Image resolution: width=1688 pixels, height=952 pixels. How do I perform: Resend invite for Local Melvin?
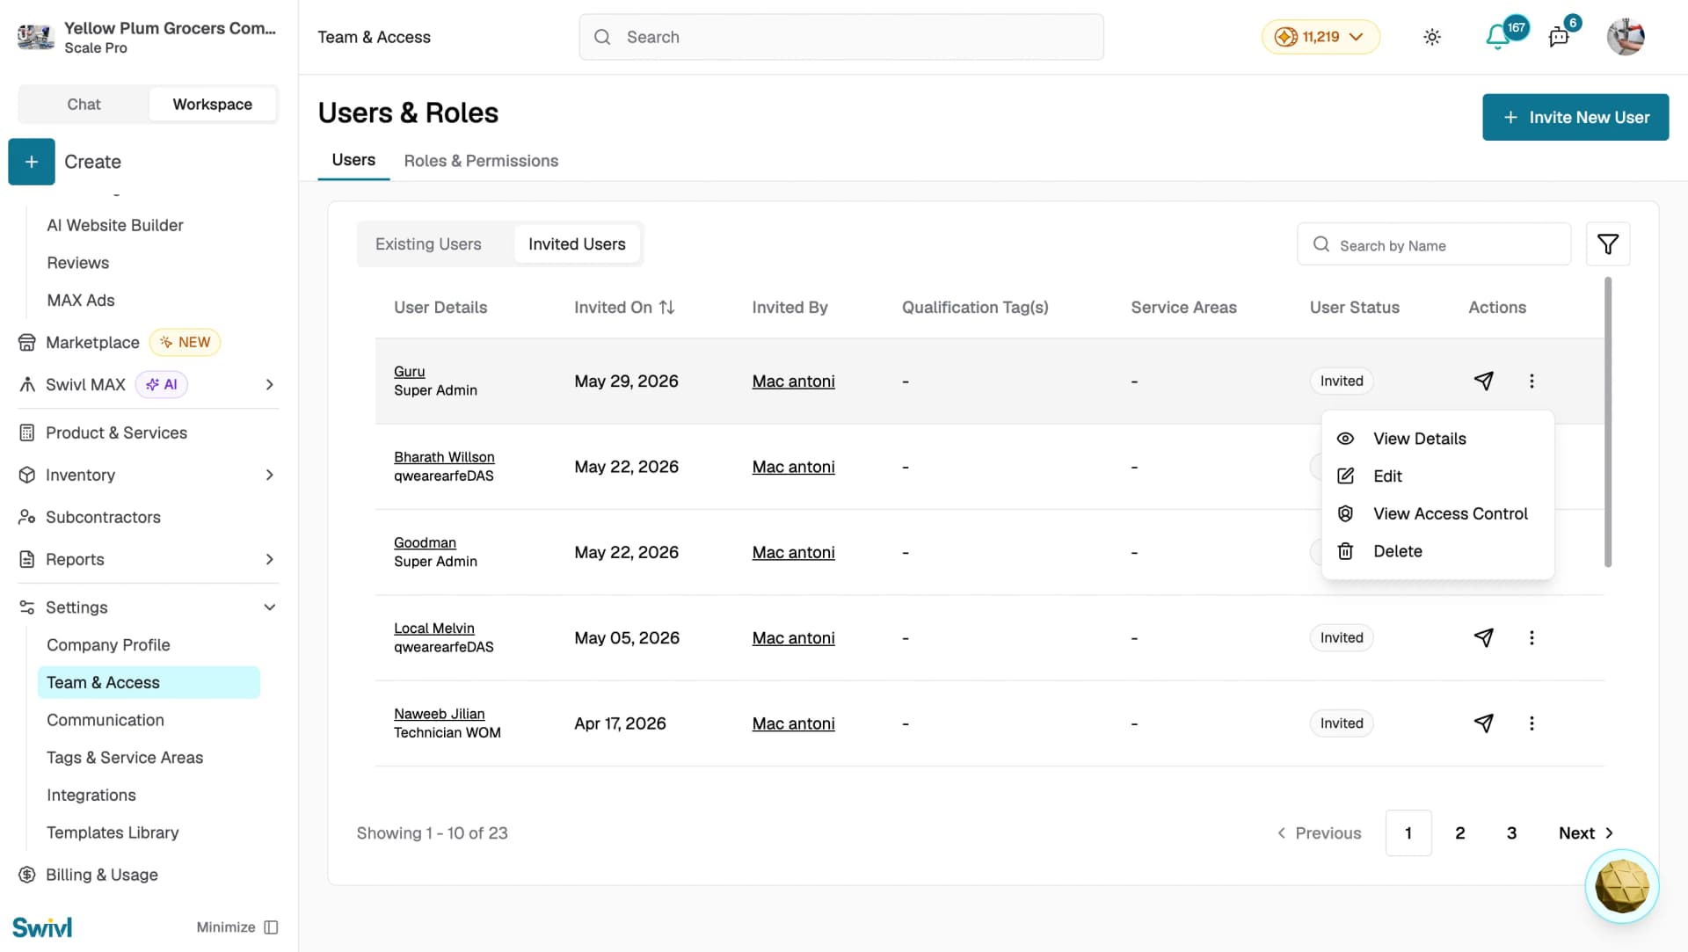[1484, 638]
